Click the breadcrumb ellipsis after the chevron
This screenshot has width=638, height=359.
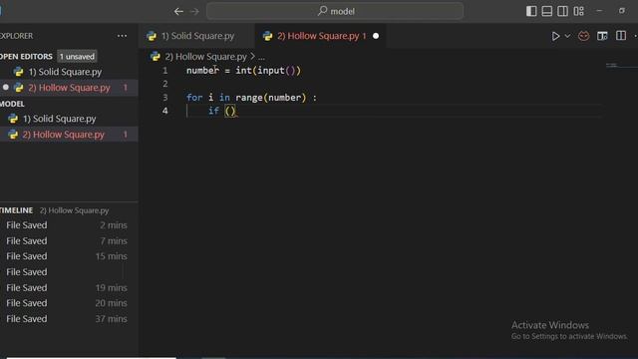[x=261, y=57]
